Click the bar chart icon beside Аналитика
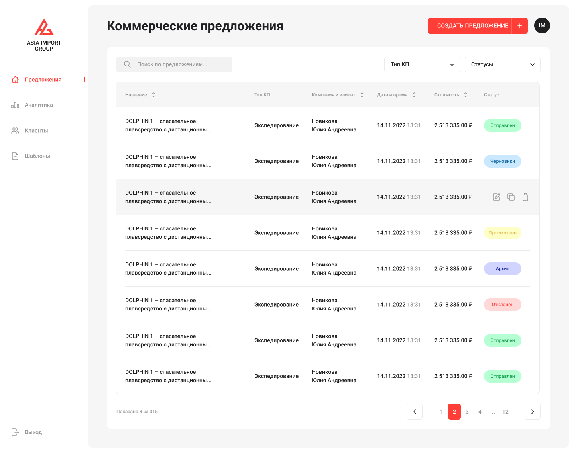This screenshot has width=574, height=453. click(15, 105)
